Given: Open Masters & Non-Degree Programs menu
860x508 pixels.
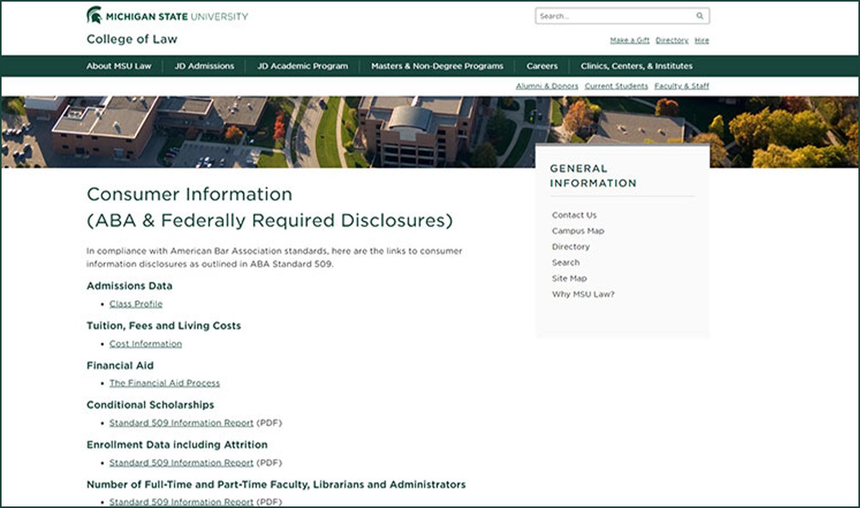Looking at the screenshot, I should 437,66.
